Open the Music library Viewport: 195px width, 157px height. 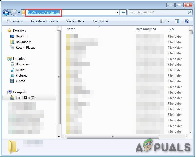[x=20, y=70]
